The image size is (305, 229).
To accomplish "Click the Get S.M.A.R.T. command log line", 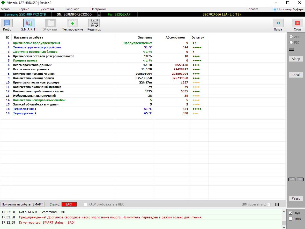I will (42, 212).
